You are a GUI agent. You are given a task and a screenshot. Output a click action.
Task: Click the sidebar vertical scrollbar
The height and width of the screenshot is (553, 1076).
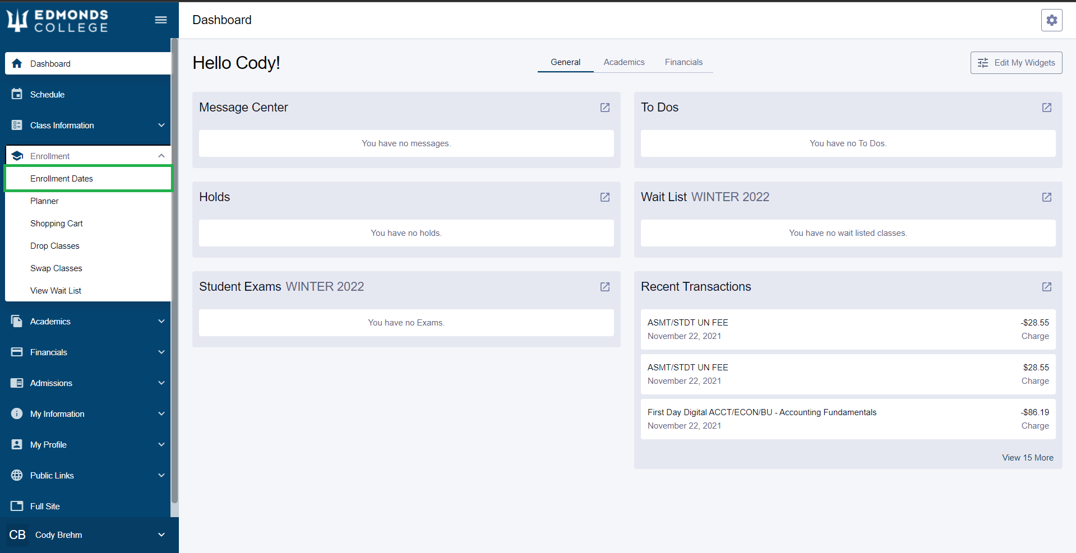[174, 271]
